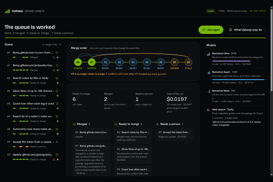Open queue item Update github.com/golang-jwt
This screenshot has height=182, width=273.
coord(33,157)
